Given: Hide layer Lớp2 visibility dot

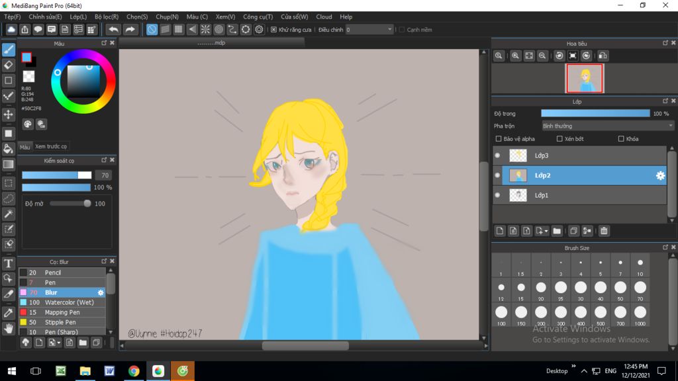Looking at the screenshot, I should 497,175.
